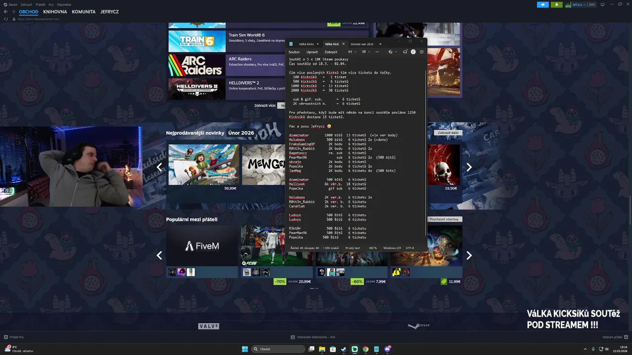Screen dimensions: 632x355
Task: Show previous Populární mezi přáteli items
Action: coord(159,255)
